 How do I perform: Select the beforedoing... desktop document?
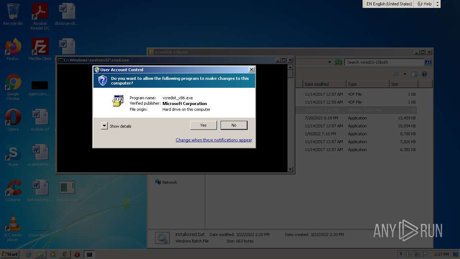pos(40,191)
